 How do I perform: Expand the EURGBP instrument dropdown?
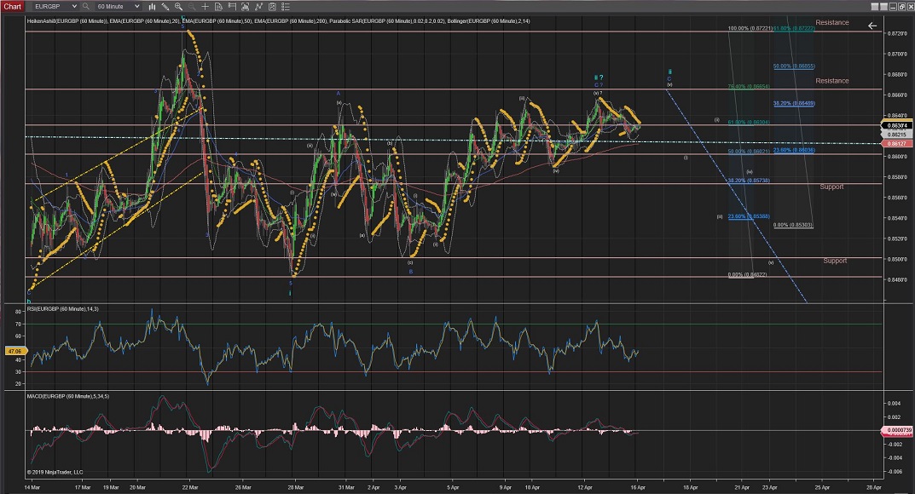(74, 6)
